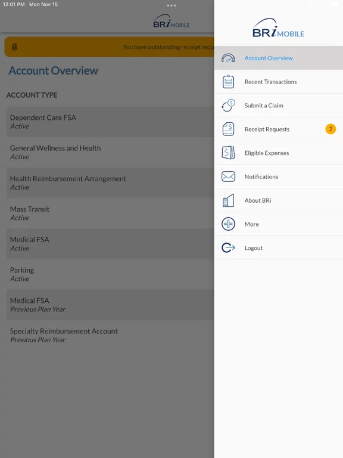Click the Submit a Claim dollar icon

[x=228, y=106]
